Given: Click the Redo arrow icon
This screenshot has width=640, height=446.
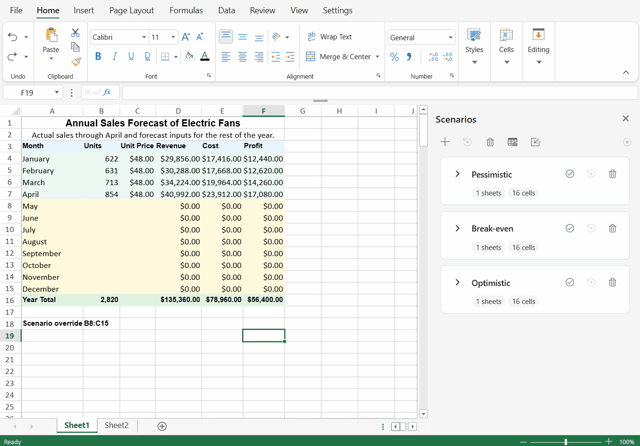Looking at the screenshot, I should 12,56.
